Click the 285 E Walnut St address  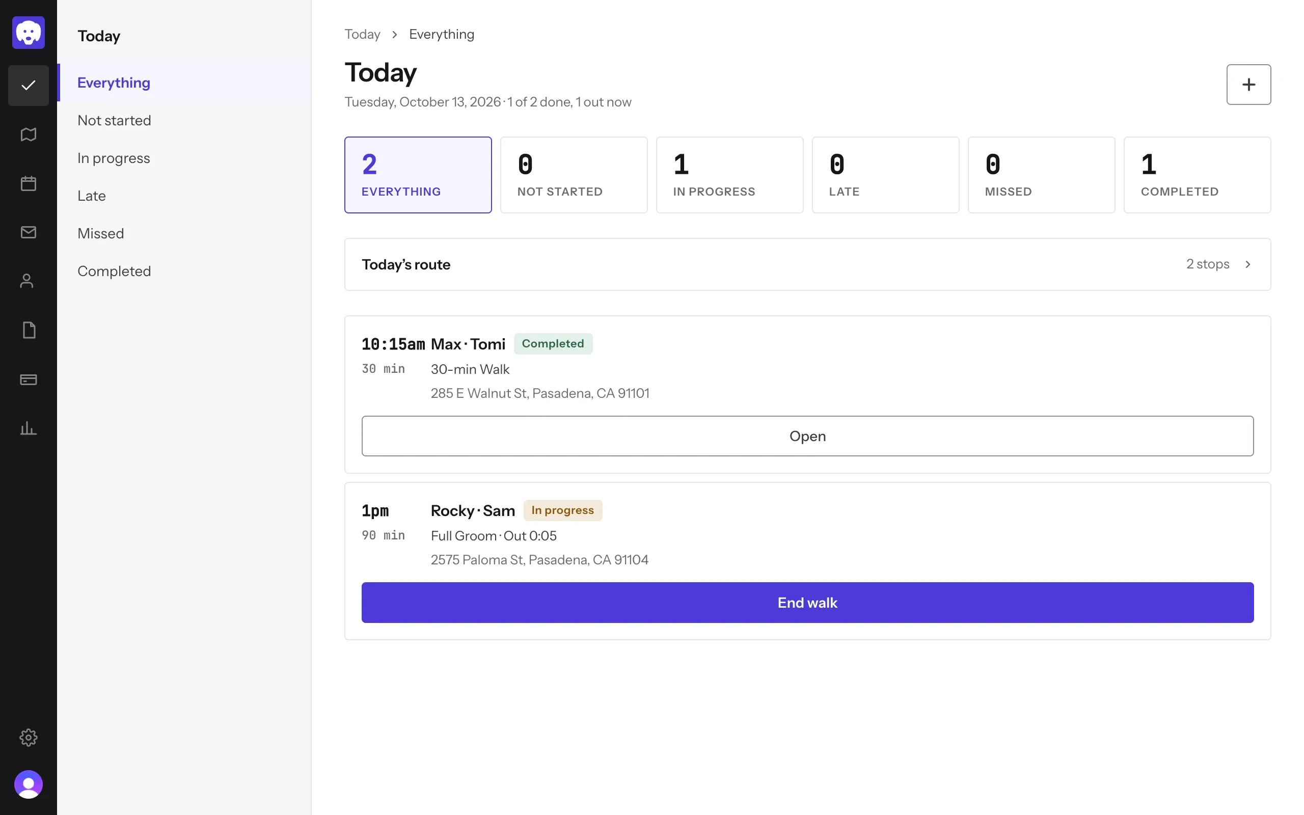540,393
